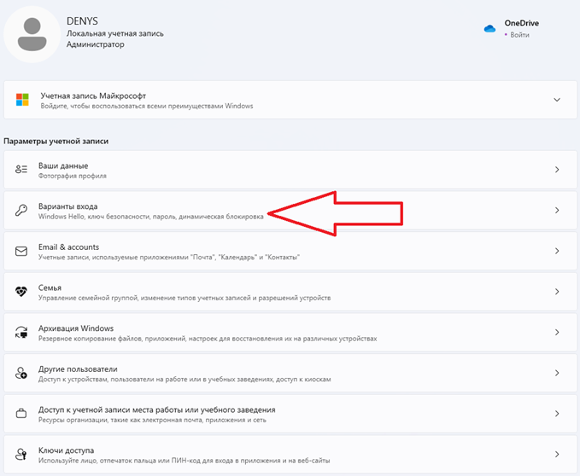Click chevron arrow on Ключи доступа row
The image size is (580, 476).
(x=556, y=454)
